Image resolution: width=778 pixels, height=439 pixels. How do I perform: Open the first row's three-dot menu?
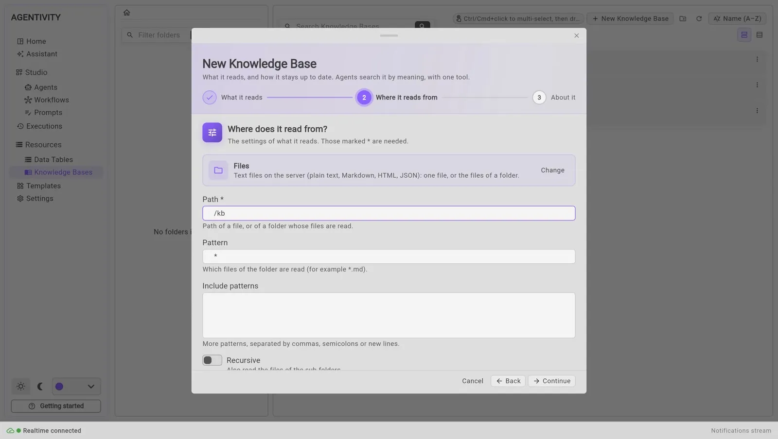click(757, 59)
